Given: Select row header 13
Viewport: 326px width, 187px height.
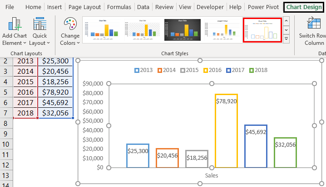Looking at the screenshot, I should [x=6, y=176].
